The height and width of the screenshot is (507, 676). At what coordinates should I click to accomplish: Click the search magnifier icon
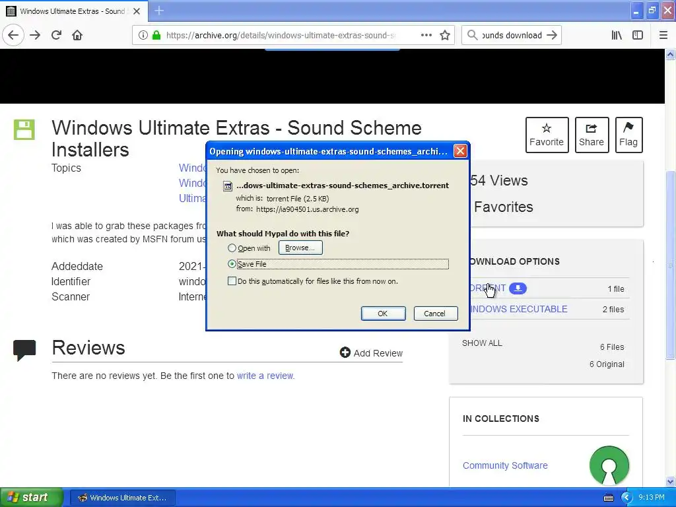[472, 35]
